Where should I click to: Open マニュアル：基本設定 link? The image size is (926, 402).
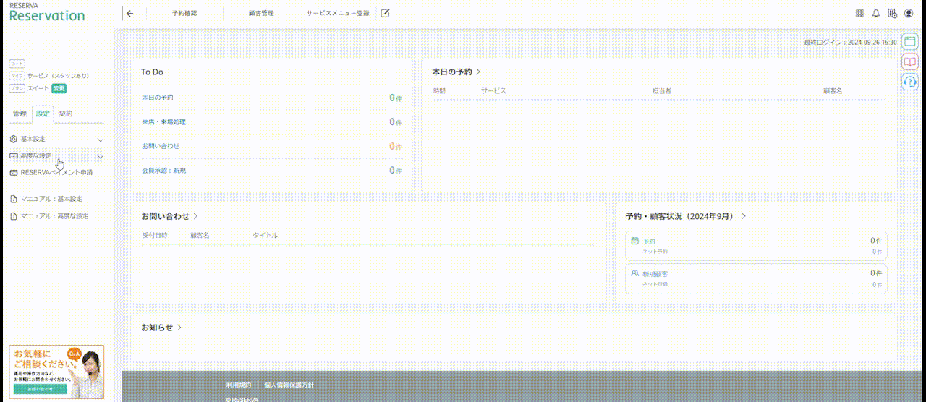click(51, 199)
